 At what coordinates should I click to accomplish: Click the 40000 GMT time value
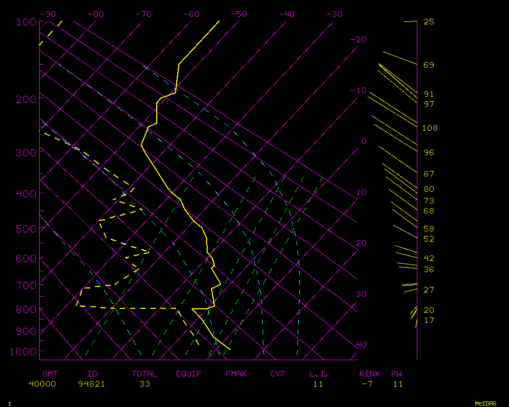pyautogui.click(x=42, y=384)
